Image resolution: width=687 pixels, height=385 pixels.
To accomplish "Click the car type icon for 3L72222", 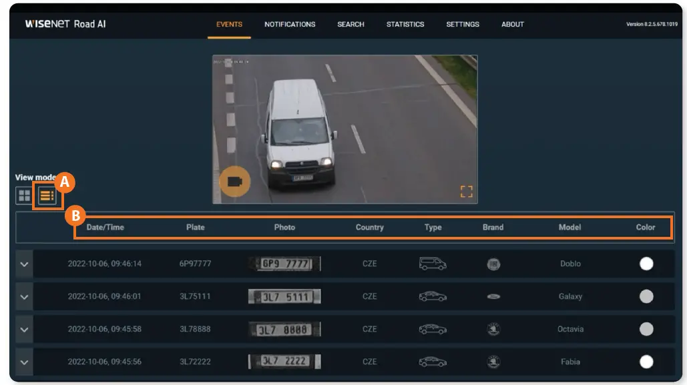I will coord(433,362).
